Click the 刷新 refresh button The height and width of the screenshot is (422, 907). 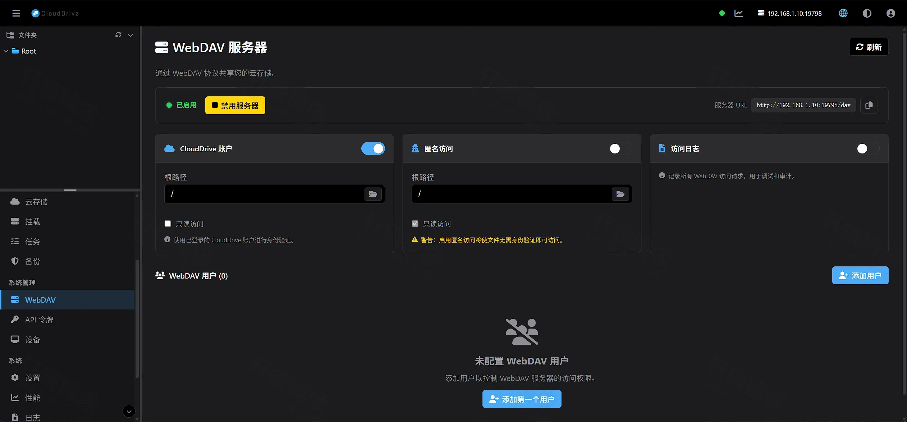tap(869, 47)
